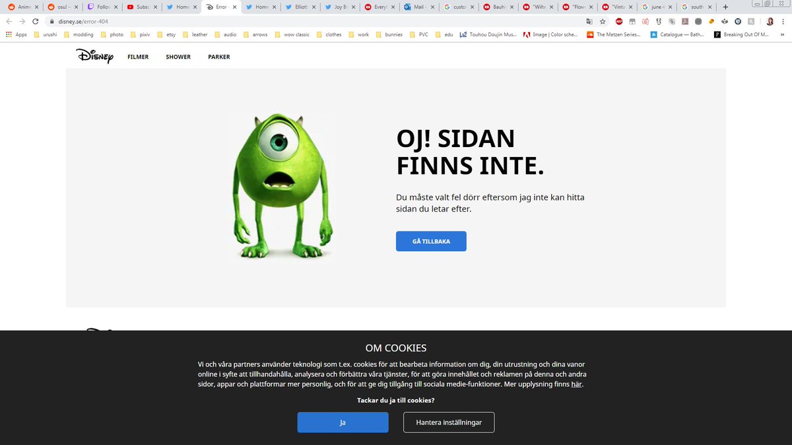Open the arrows bookmark folder

[x=255, y=34]
